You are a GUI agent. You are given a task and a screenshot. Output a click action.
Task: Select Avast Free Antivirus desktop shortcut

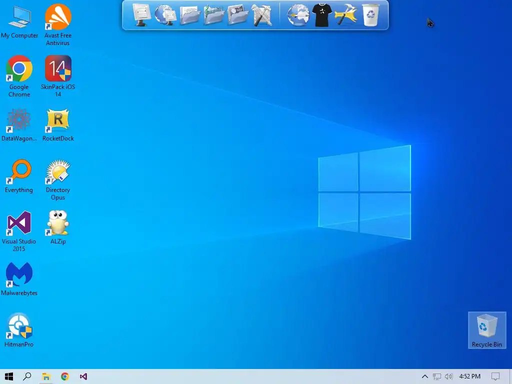point(58,25)
